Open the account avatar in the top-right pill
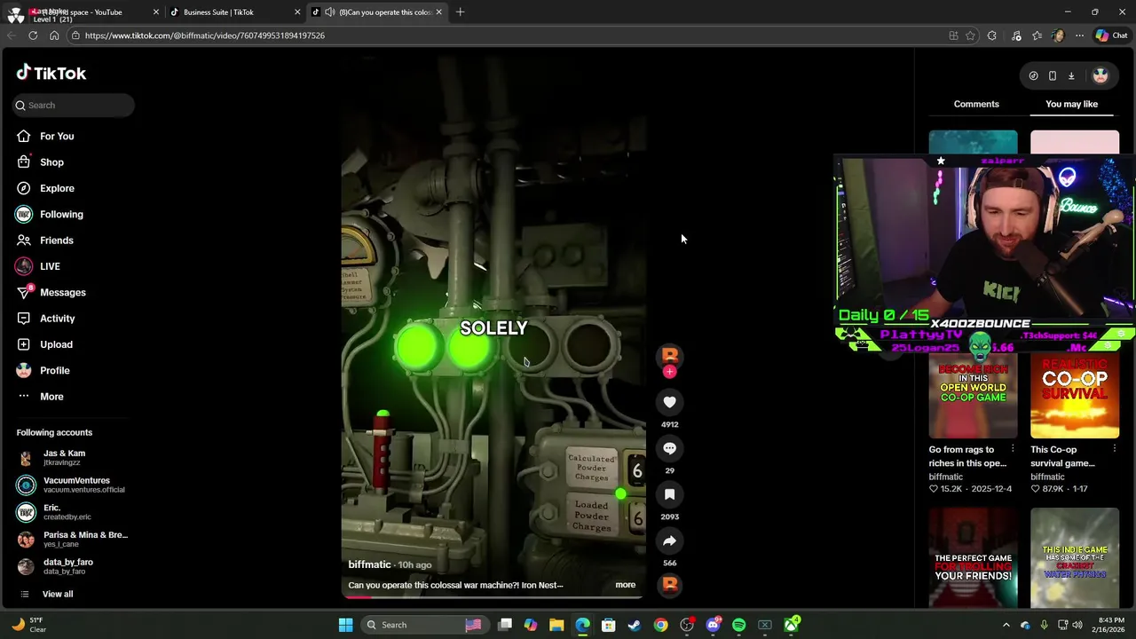 [1100, 75]
